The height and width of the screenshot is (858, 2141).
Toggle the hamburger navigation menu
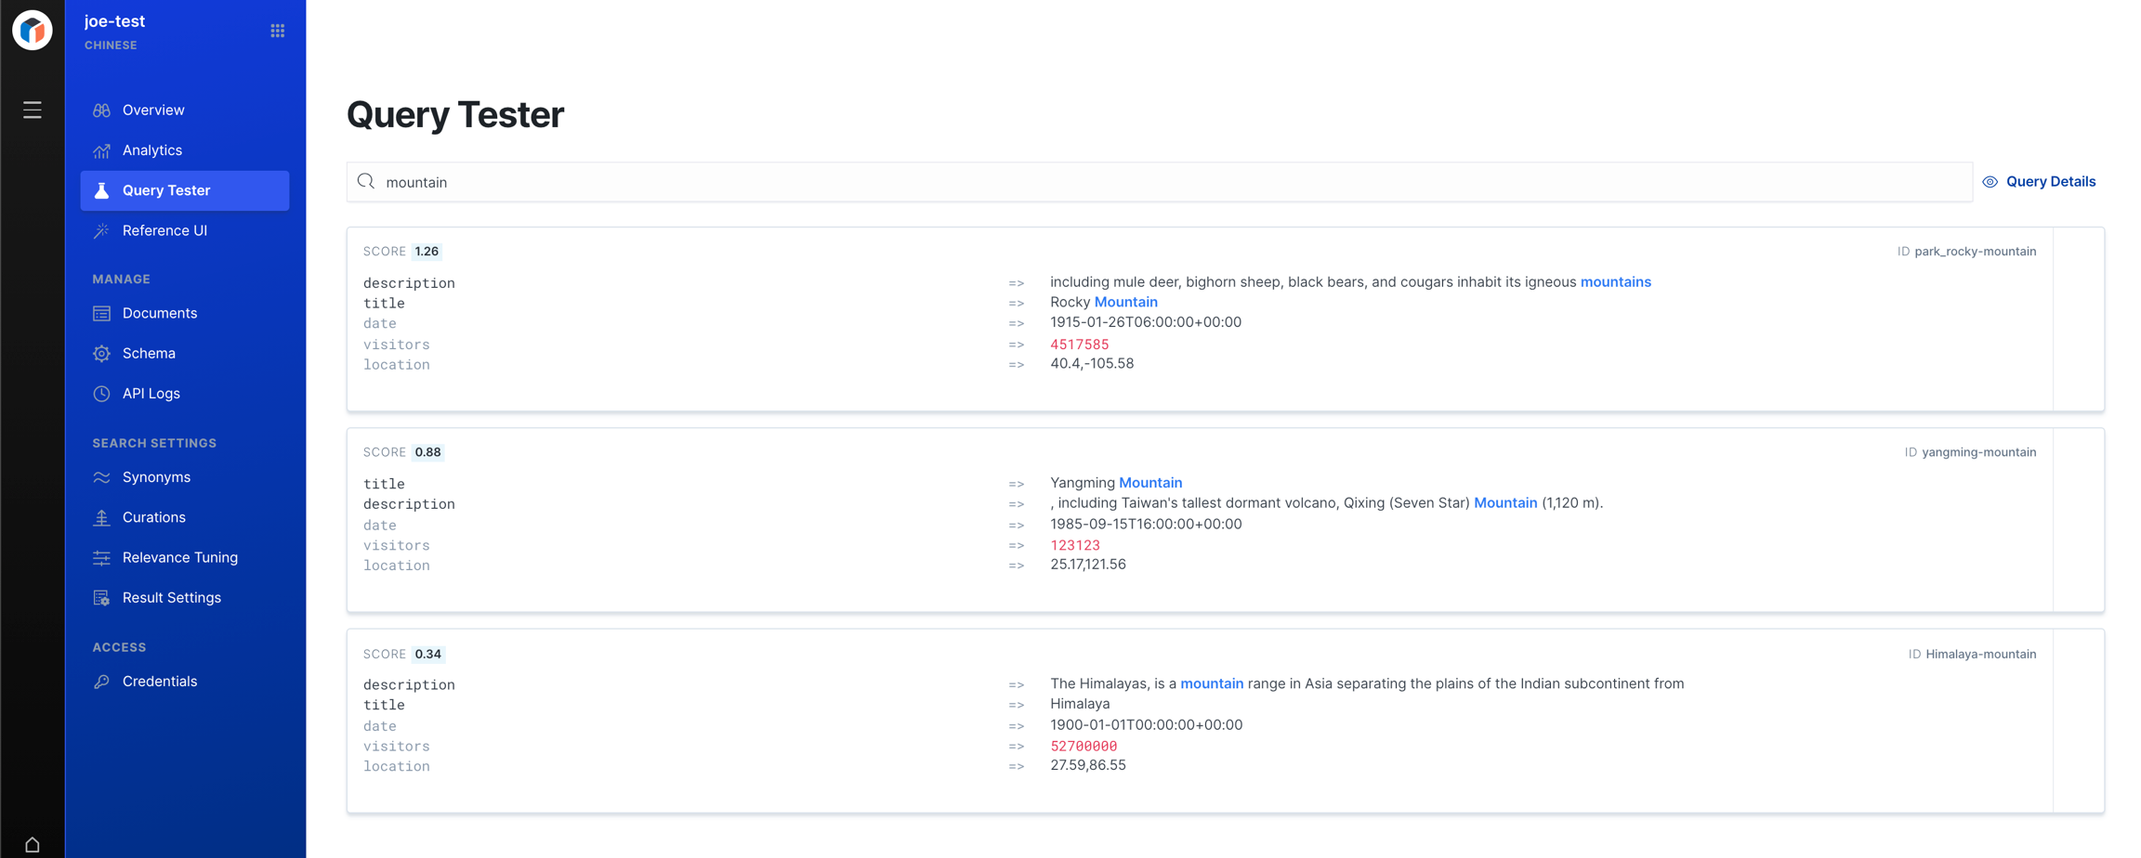click(32, 110)
